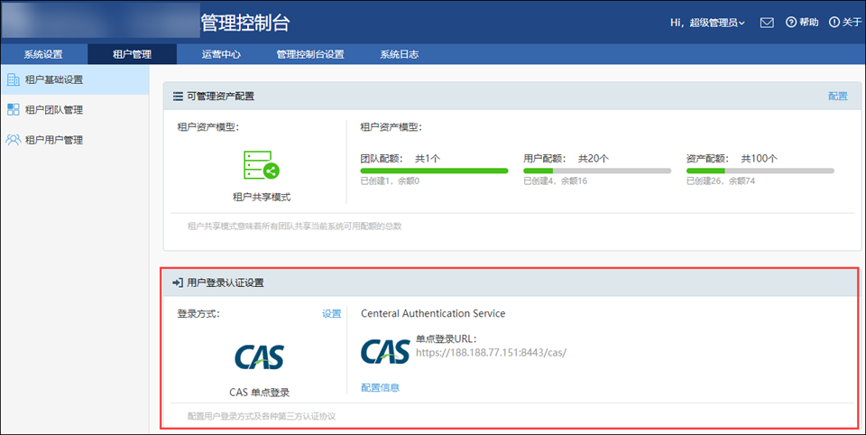Viewport: 866px width, 435px height.
Task: Click the 用户配额 progress bar
Action: pos(597,170)
